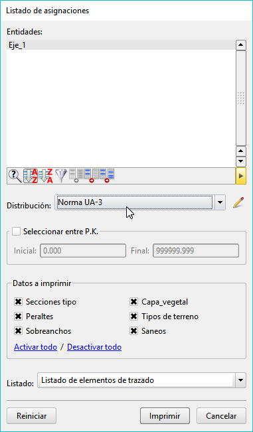
Task: Click the Listado dropdown arrow
Action: click(x=241, y=380)
